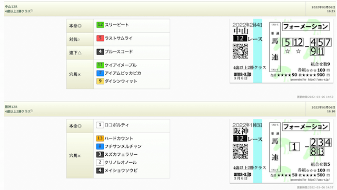Image resolution: width=337 pixels, height=190 pixels.
Task: Click the 組合せ数9 text on the 中山 ticket
Action: pos(320,64)
